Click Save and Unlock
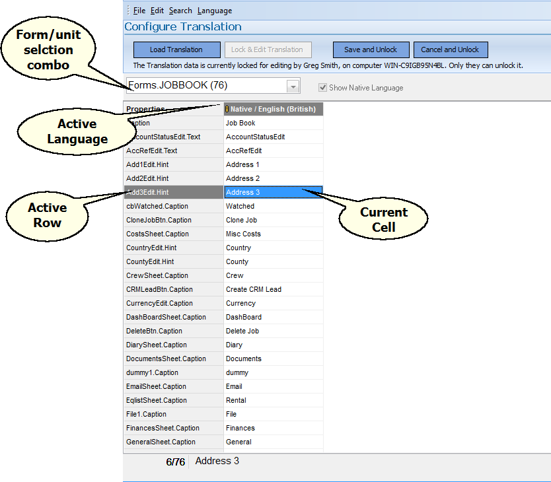This screenshot has width=551, height=482. click(371, 49)
